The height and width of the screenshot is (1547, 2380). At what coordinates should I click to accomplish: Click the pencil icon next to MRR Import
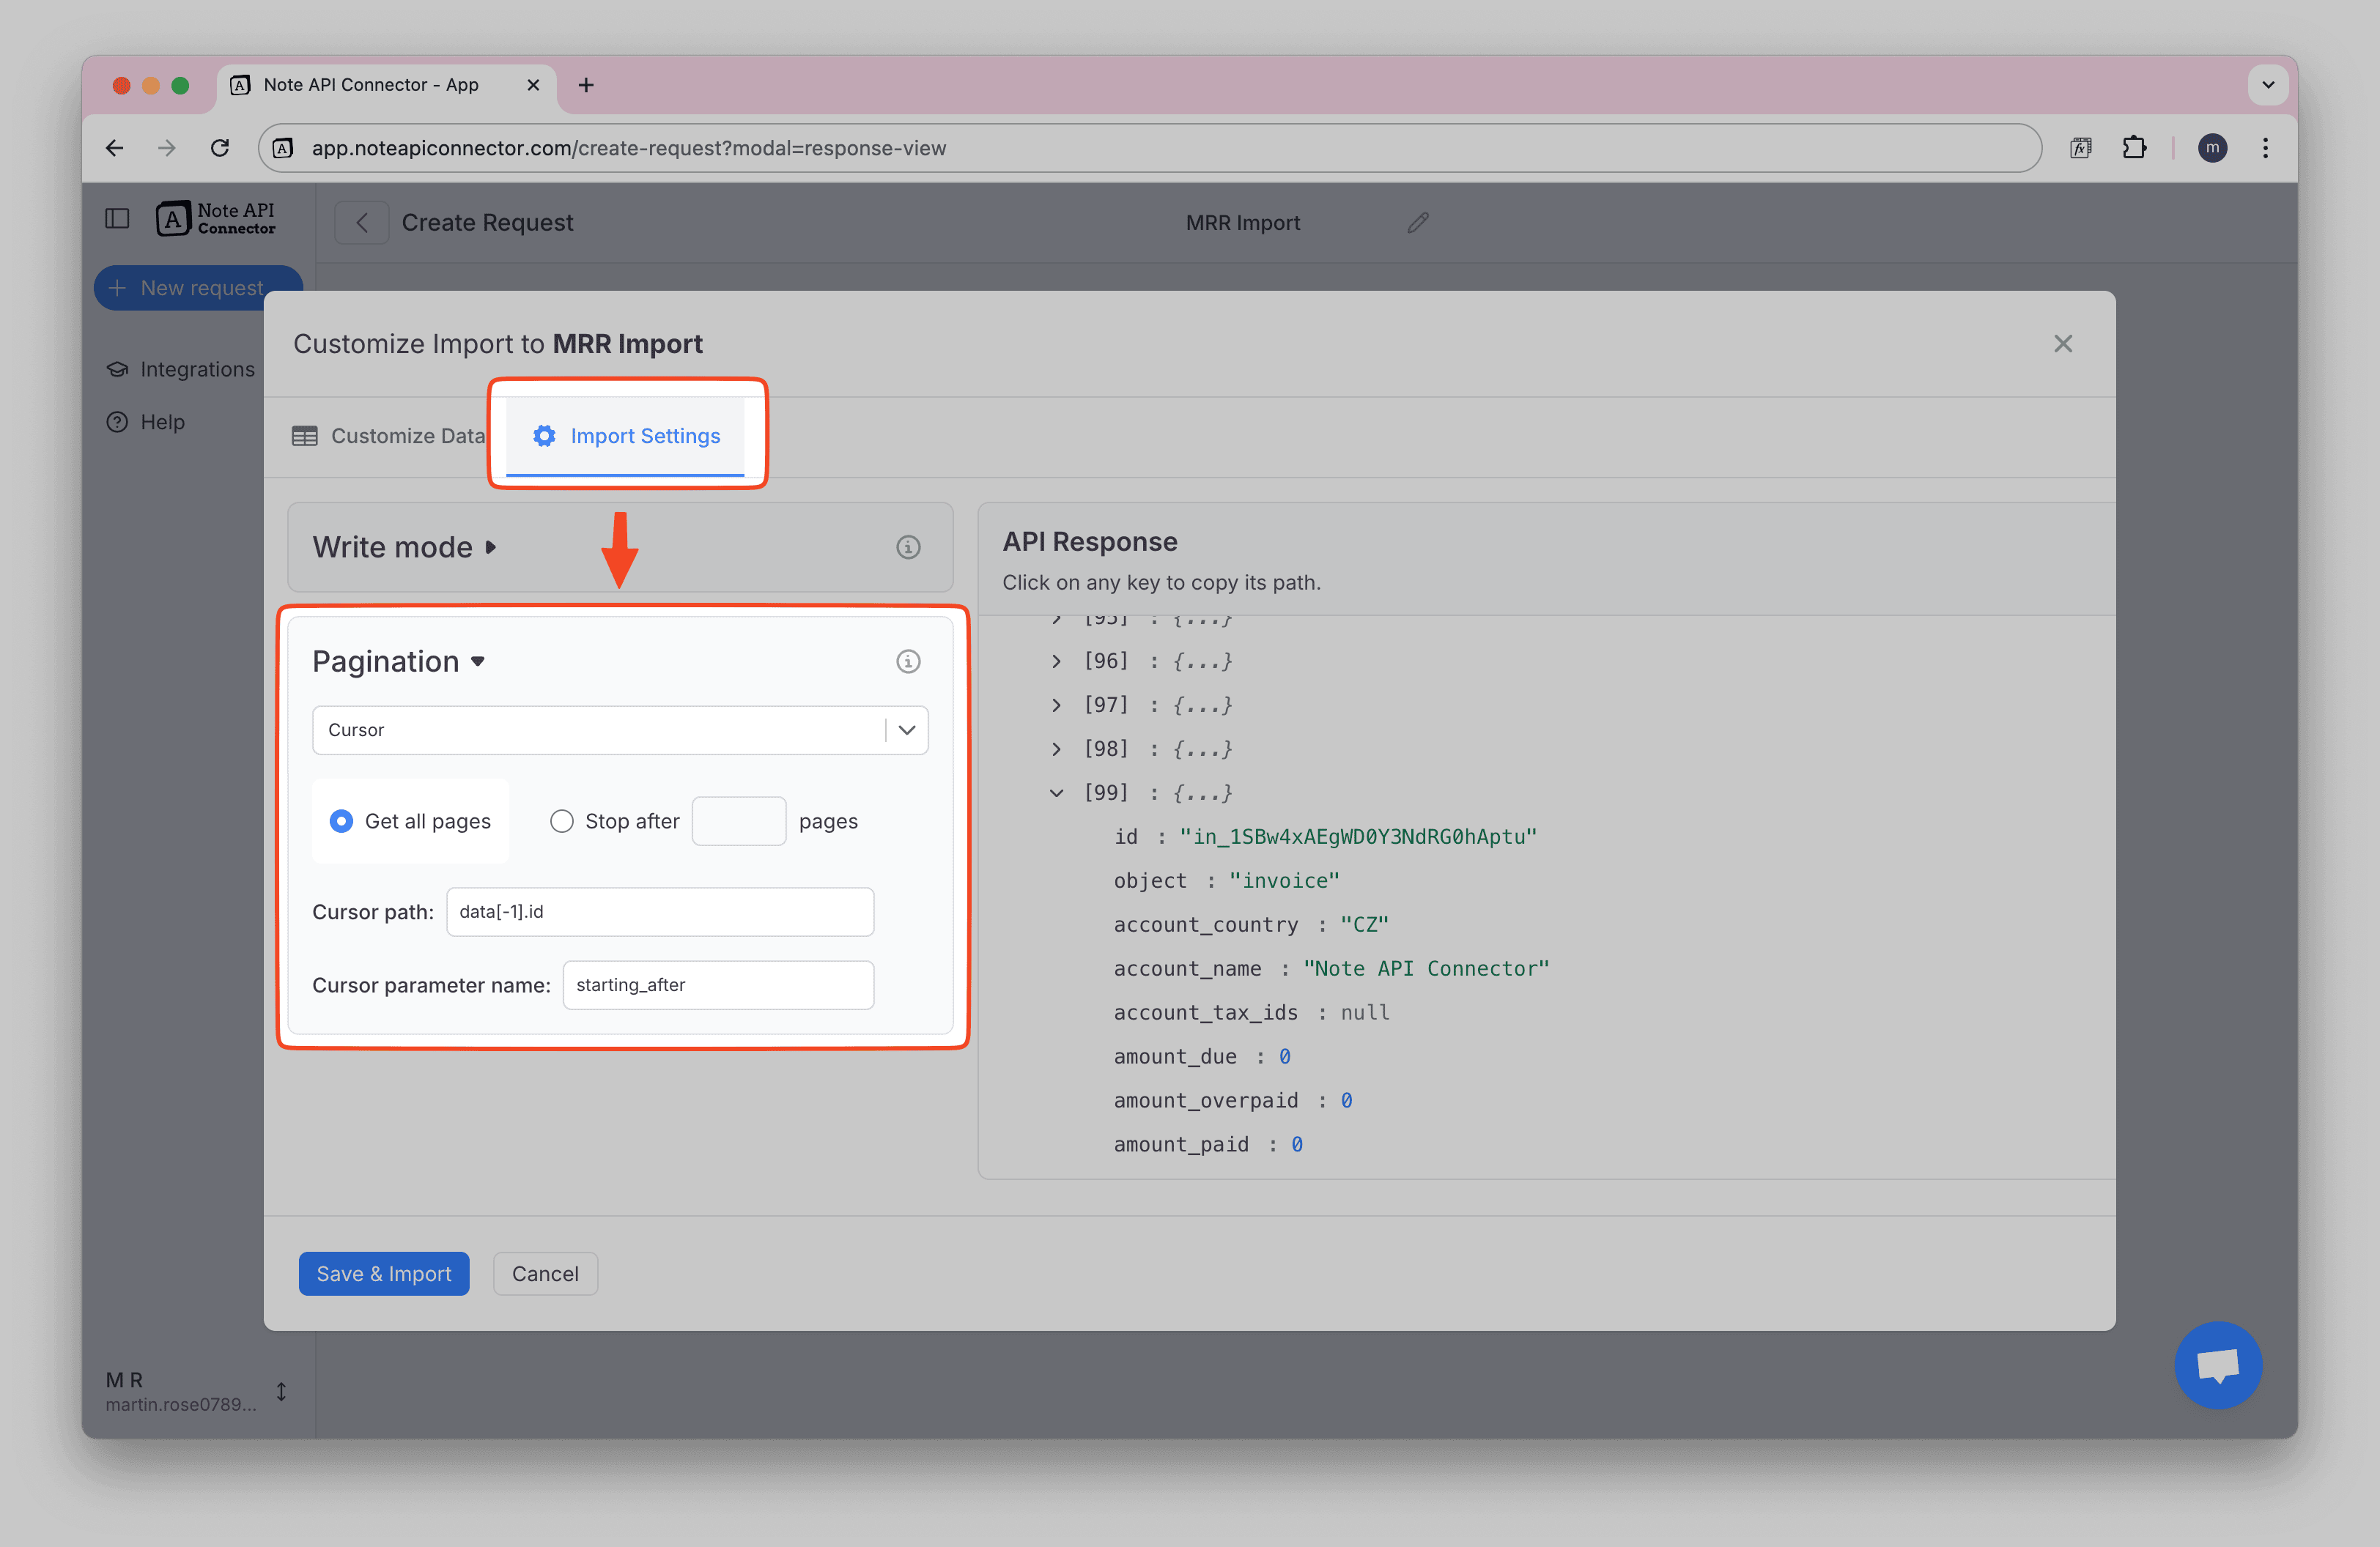pyautogui.click(x=1417, y=223)
